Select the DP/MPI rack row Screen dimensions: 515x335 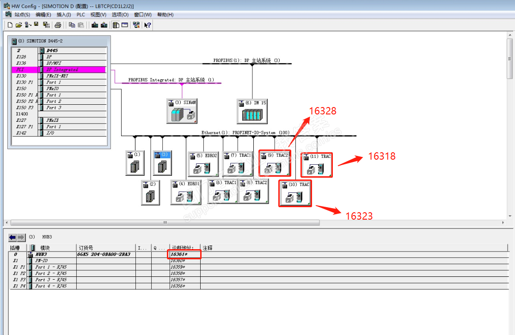(59, 63)
